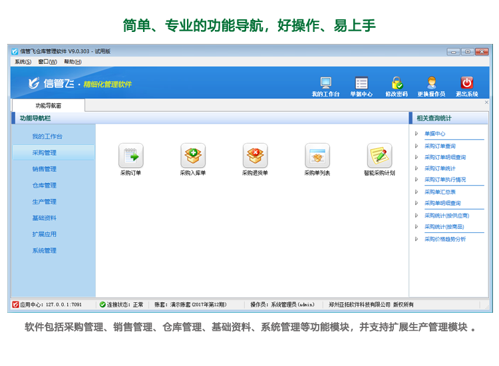Viewport: 499px width, 366px height.
Task: Open the 单据中心 link in 相关查询统计
Action: click(434, 134)
